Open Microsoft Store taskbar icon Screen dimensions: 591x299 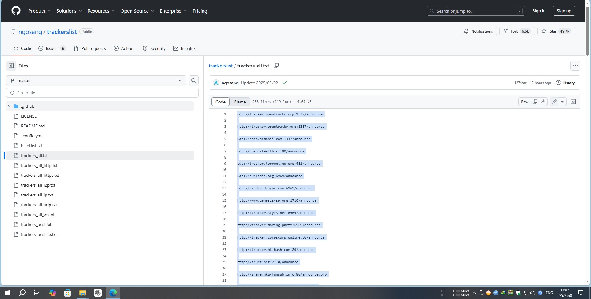(x=67, y=293)
